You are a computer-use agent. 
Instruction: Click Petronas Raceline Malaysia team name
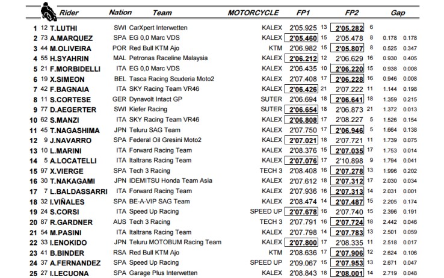168,58
